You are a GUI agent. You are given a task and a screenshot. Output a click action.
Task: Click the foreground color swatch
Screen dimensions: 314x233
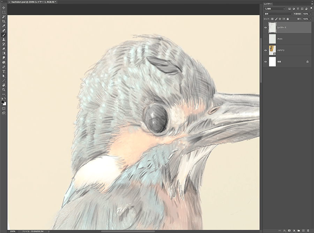(3, 102)
